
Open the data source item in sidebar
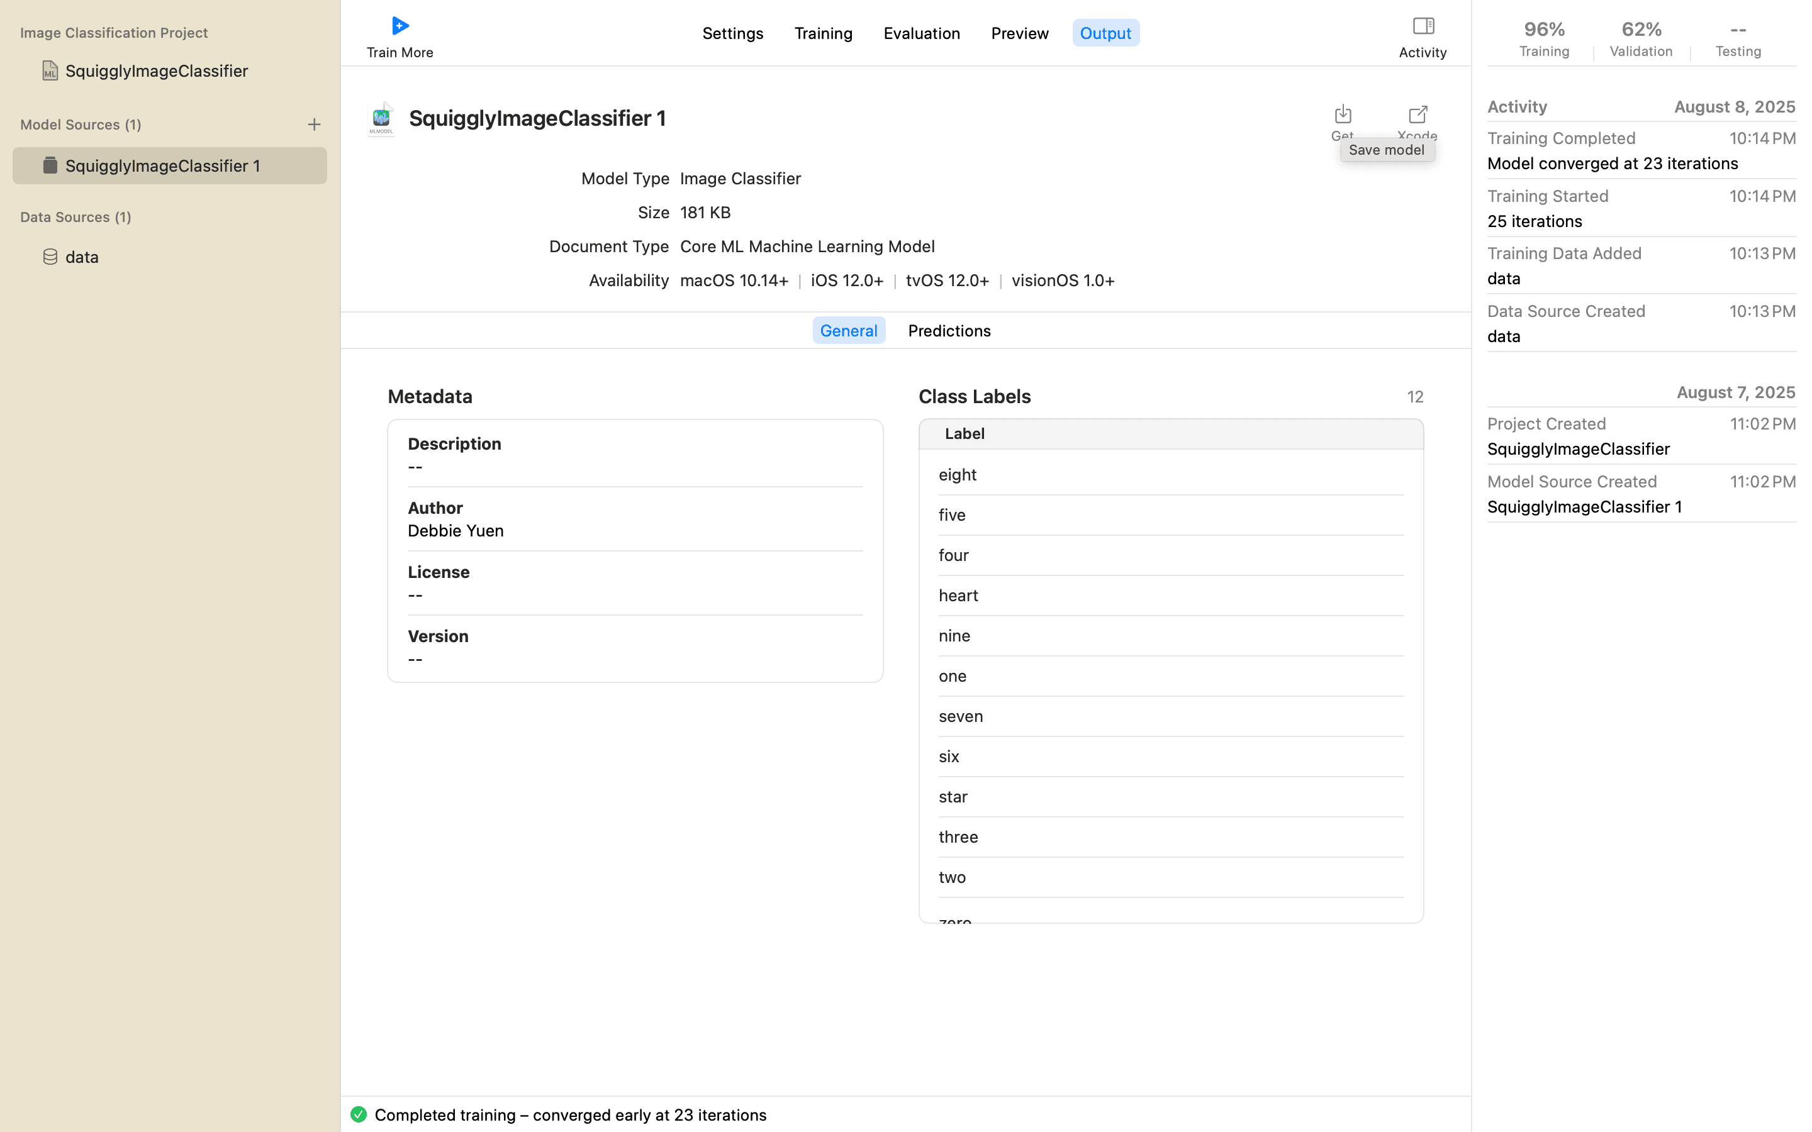tap(82, 257)
